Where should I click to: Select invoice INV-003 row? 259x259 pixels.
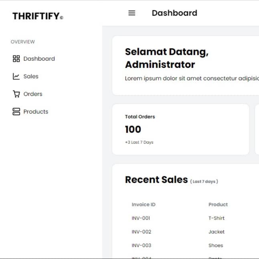(x=141, y=245)
